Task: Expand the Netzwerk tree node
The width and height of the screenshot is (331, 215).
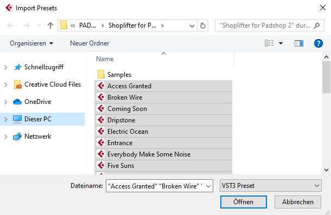Action: tap(6, 136)
